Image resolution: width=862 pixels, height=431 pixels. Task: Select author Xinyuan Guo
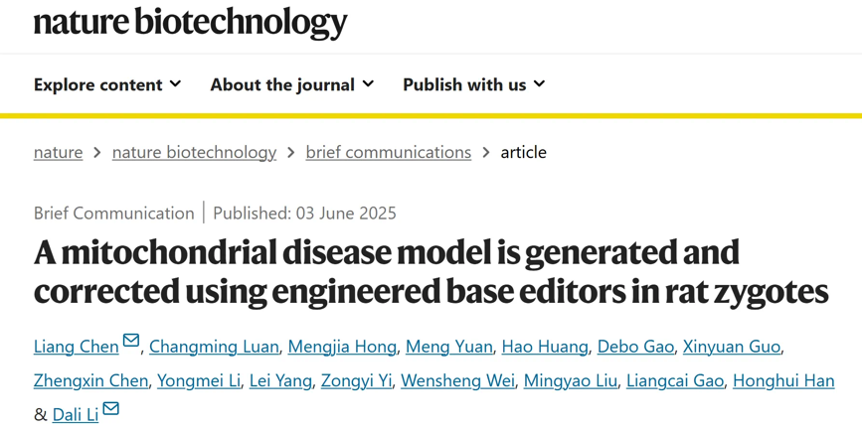(x=732, y=347)
